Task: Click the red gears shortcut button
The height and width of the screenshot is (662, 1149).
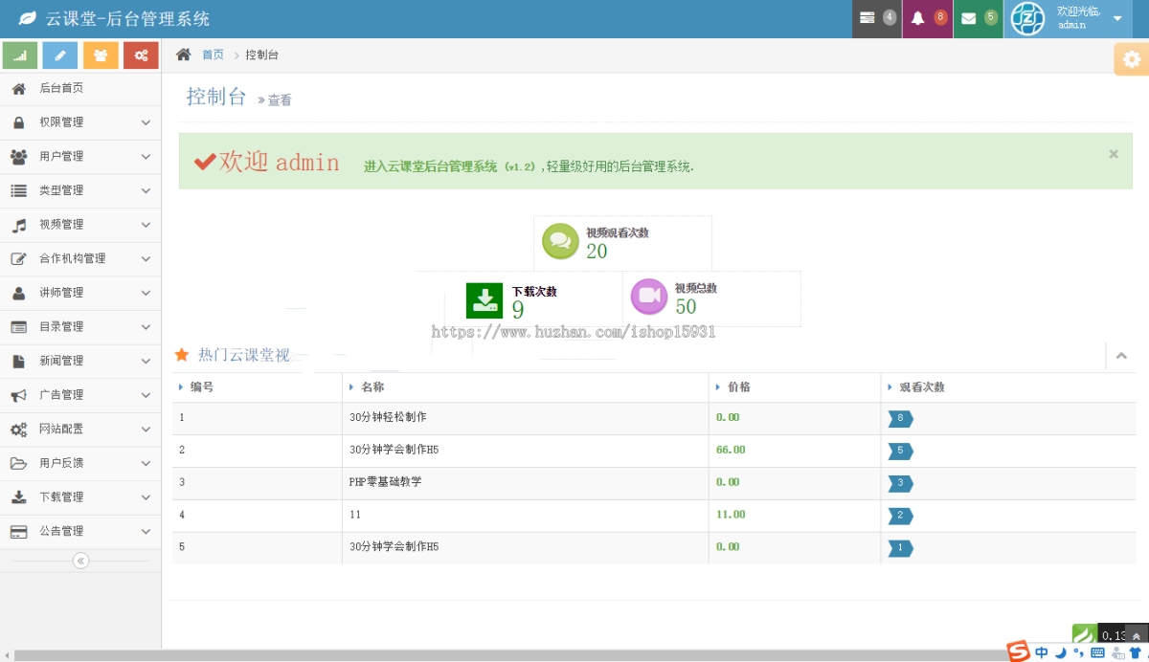Action: (x=141, y=55)
